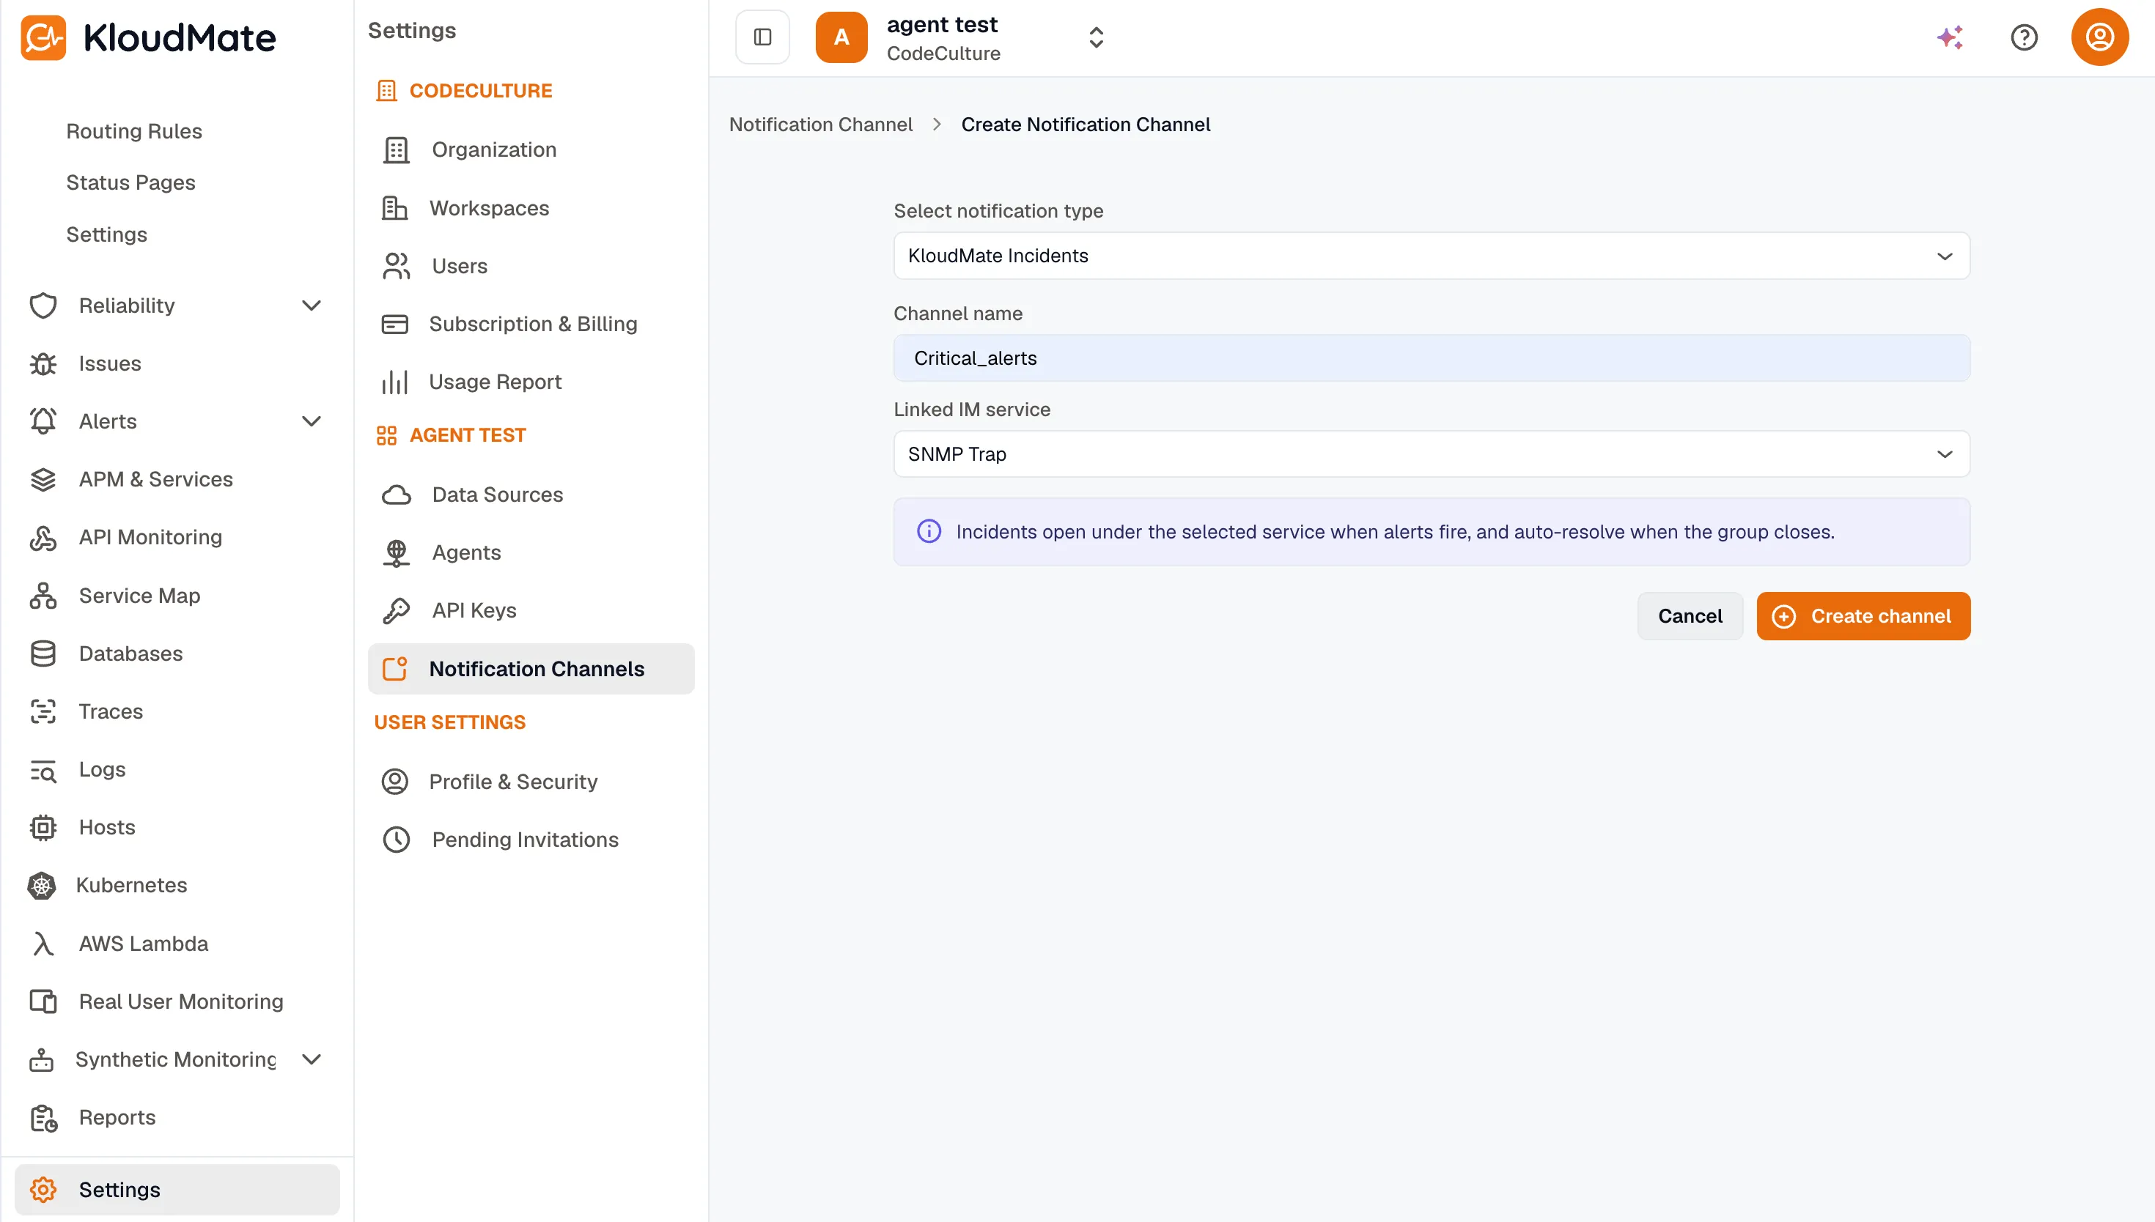Open the AI sparkle assistant icon
Screen dimensions: 2155x1222
1949,38
